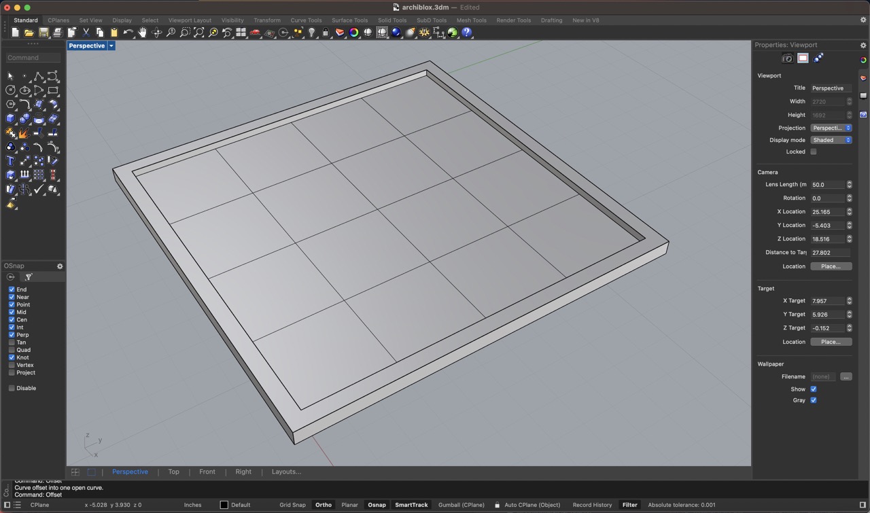Toggle the Perp osnap checkbox

coord(12,335)
